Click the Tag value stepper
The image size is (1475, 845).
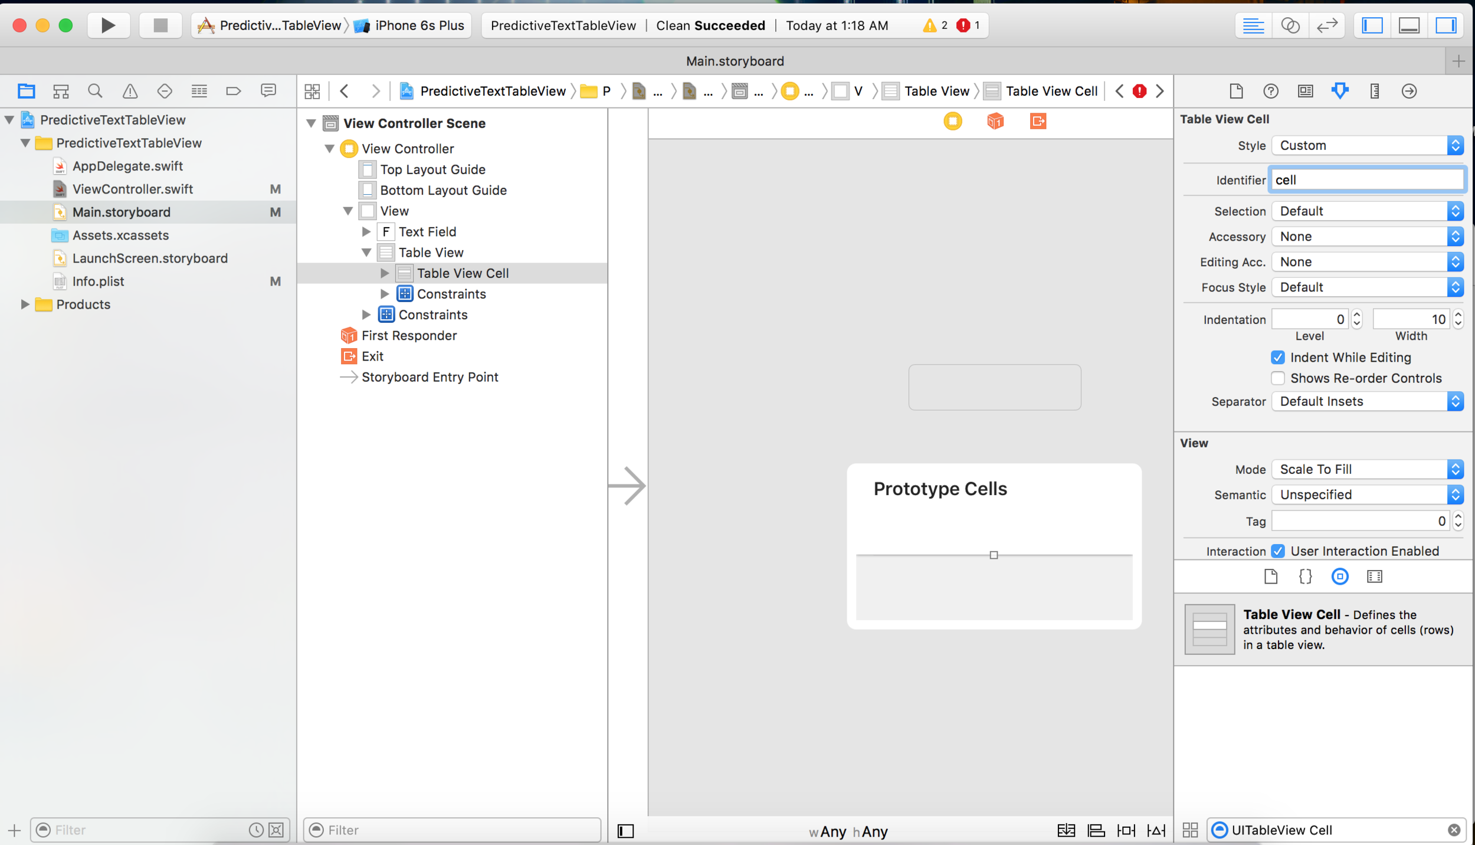tap(1458, 520)
